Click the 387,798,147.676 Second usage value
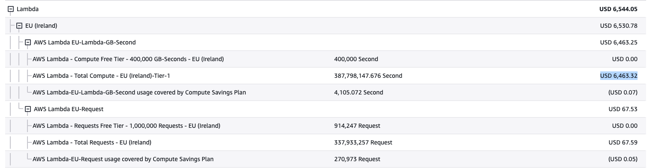653x168 pixels. 368,76
